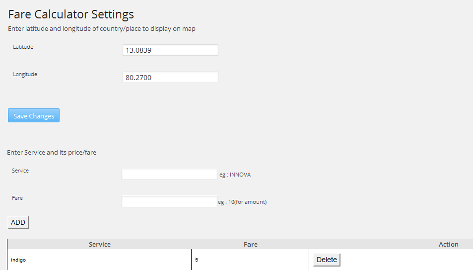
Task: Click the Fare column header
Action: 250,244
